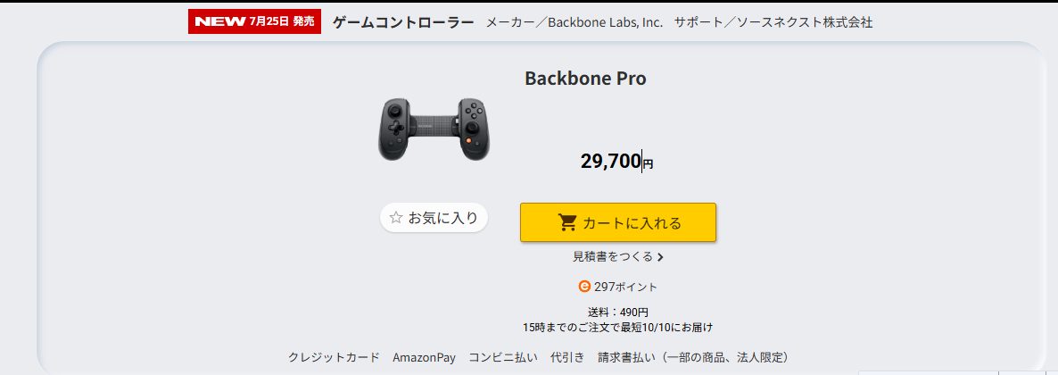The width and height of the screenshot is (1058, 375).
Task: Select the ゲームコントローラー category label
Action: pyautogui.click(x=403, y=22)
